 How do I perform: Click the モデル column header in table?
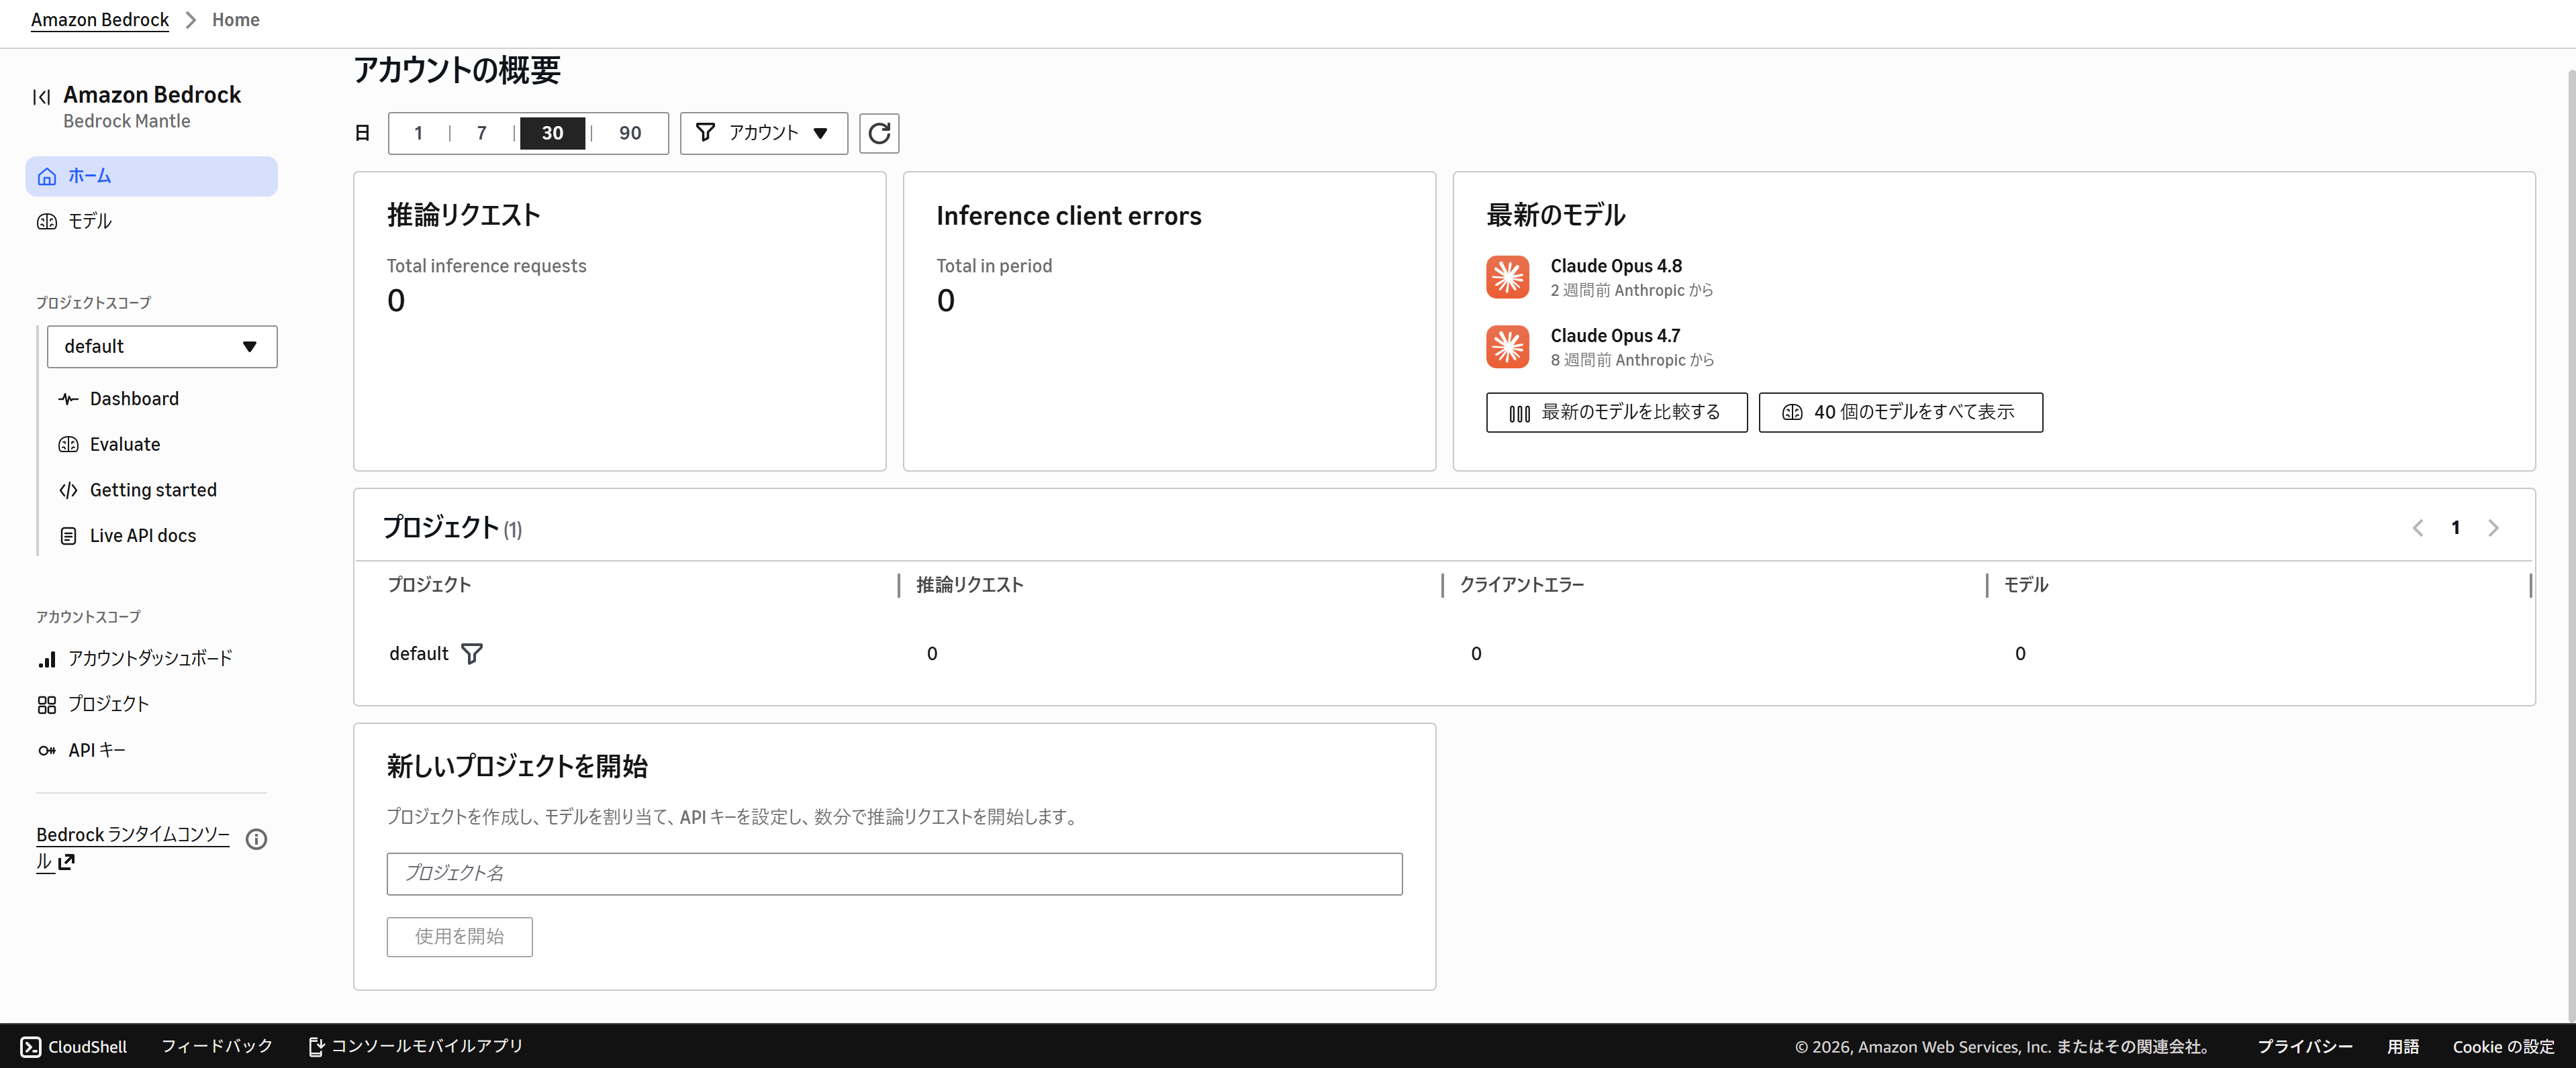(2026, 586)
